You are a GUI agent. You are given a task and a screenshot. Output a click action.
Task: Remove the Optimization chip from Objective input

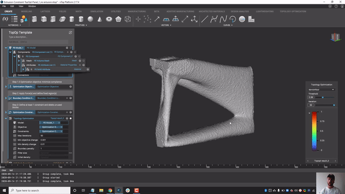61,127
